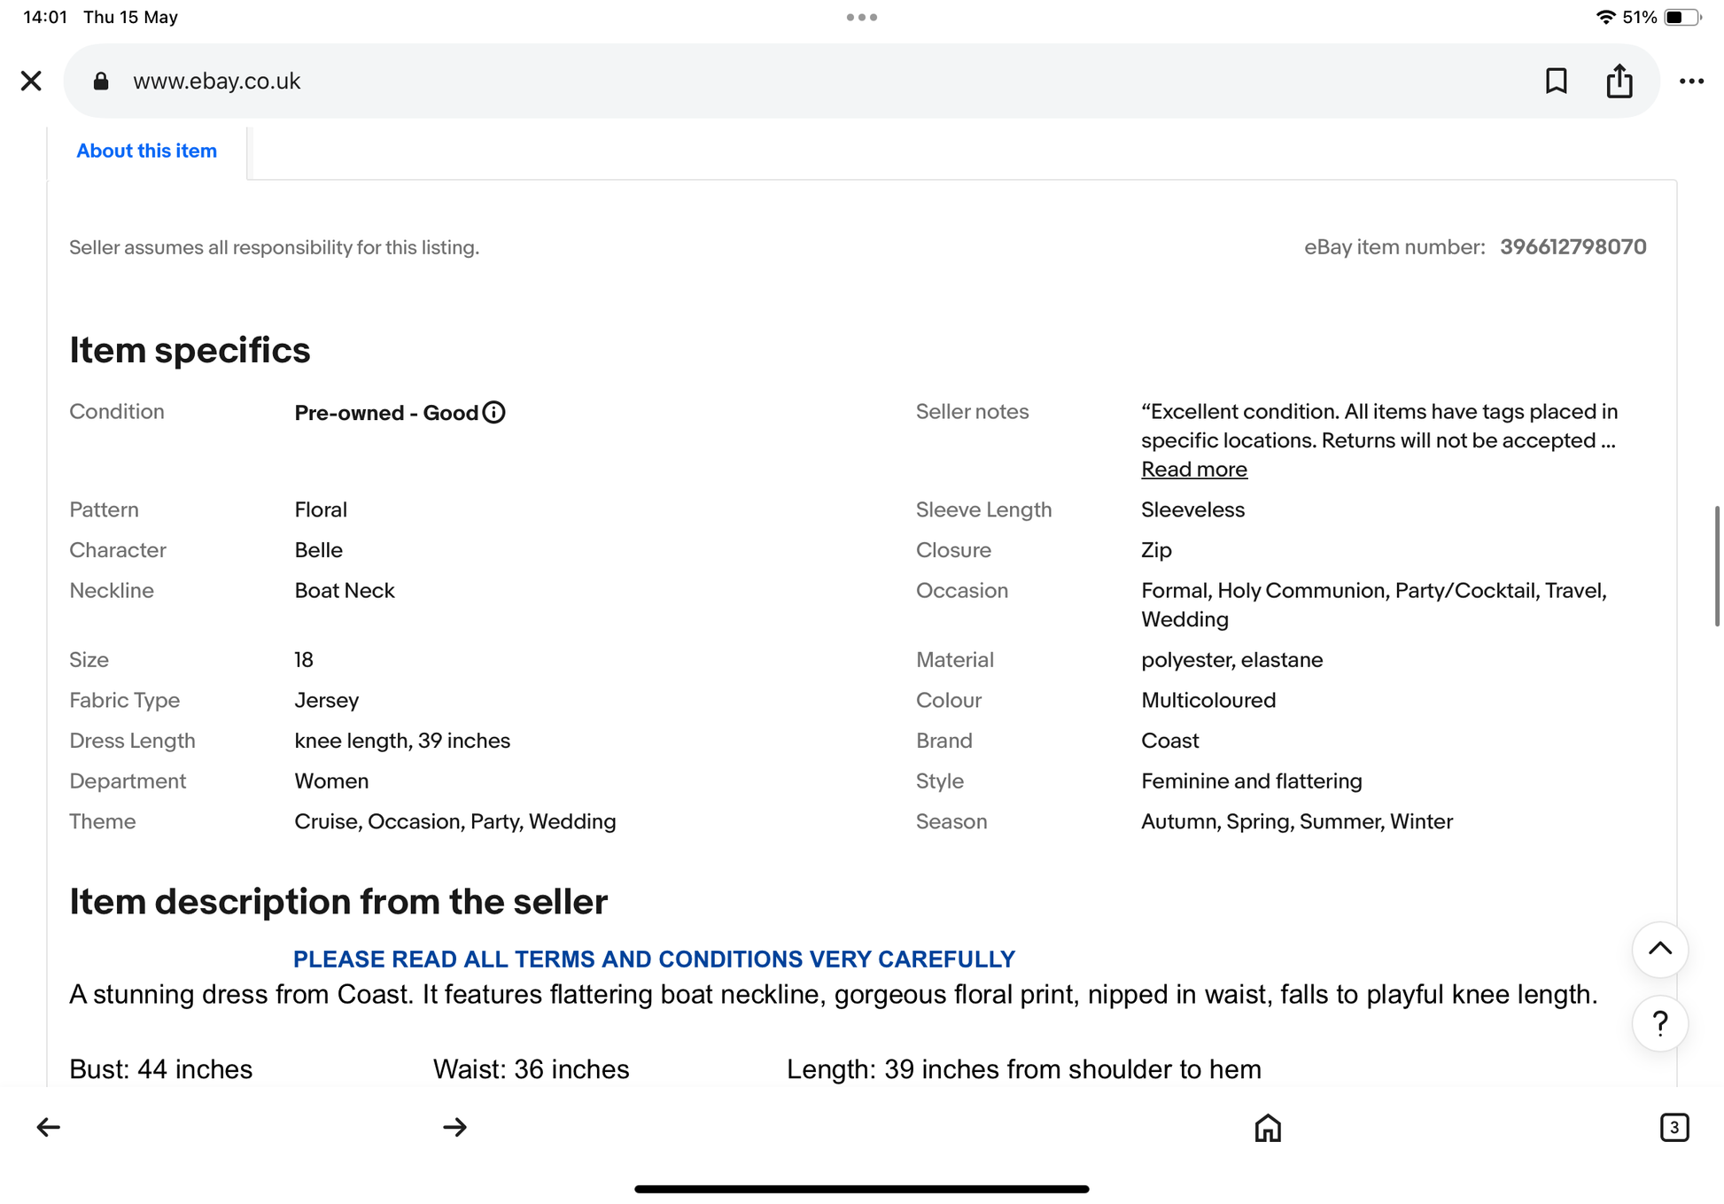Tap the lock icon for site security
The height and width of the screenshot is (1204, 1724).
[101, 81]
